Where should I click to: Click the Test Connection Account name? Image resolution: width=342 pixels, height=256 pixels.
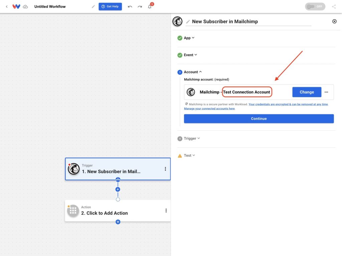click(x=246, y=92)
